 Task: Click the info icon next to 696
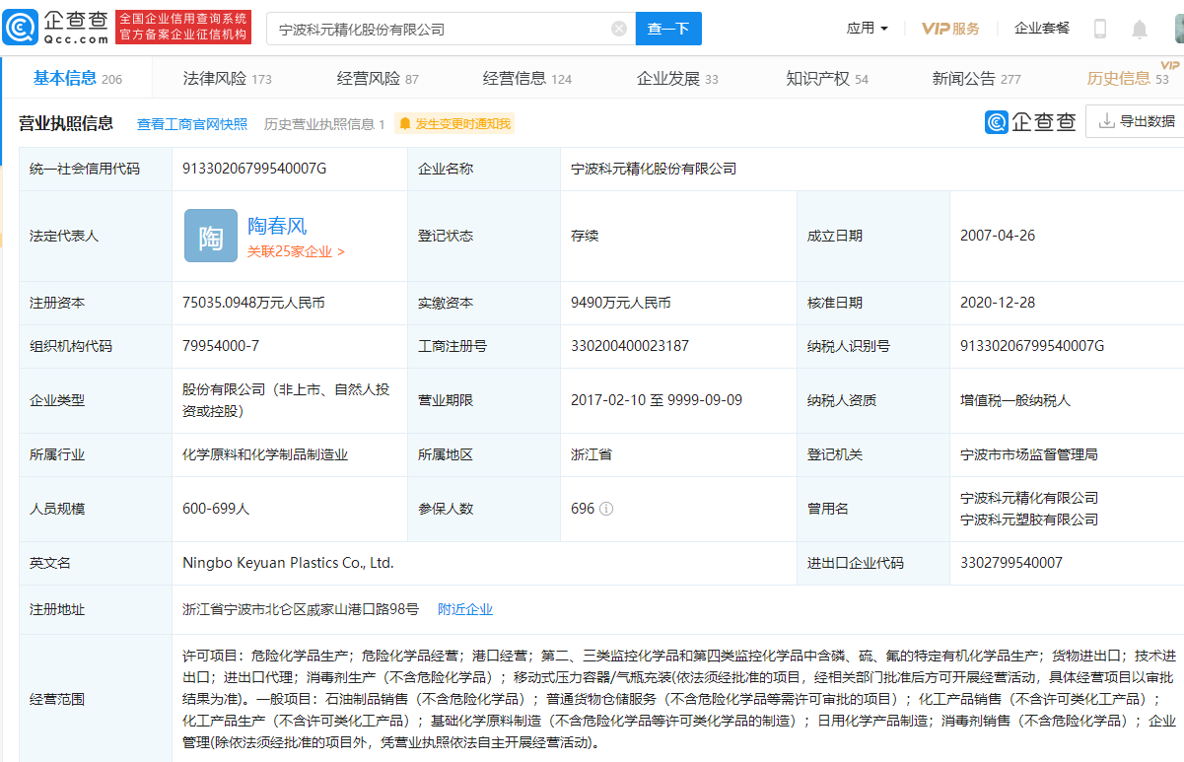(x=606, y=509)
